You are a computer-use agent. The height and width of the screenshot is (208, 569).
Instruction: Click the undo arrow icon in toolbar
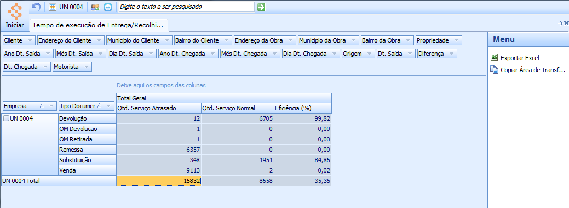[x=36, y=7]
